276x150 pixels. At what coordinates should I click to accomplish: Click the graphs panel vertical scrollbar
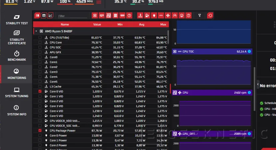tap(254, 89)
